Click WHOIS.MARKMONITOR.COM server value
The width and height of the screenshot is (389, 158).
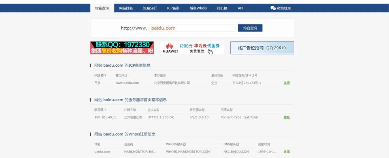pos(188,152)
